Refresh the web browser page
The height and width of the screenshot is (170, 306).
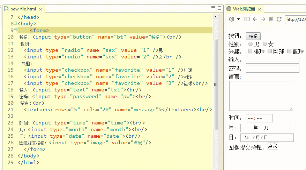[279, 19]
